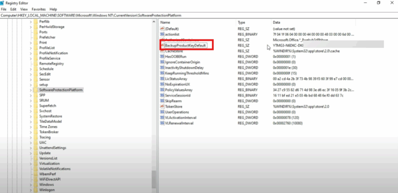Click the folder icon of Svchost key
This screenshot has height=193, width=398.
pos(35,111)
